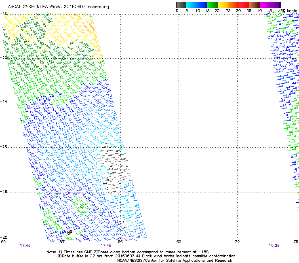Click the '-20' latitude label
Screen dimensions: 299x263
[x=4, y=237]
